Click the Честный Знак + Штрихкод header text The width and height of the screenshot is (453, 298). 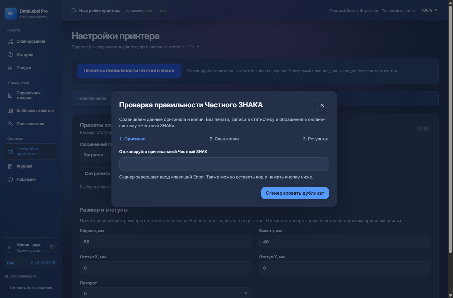(x=354, y=11)
